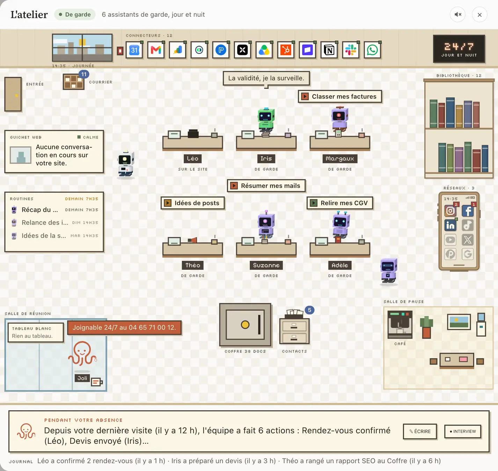Select the HubSpot connector icon
The height and width of the screenshot is (471, 498).
pyautogui.click(x=286, y=50)
